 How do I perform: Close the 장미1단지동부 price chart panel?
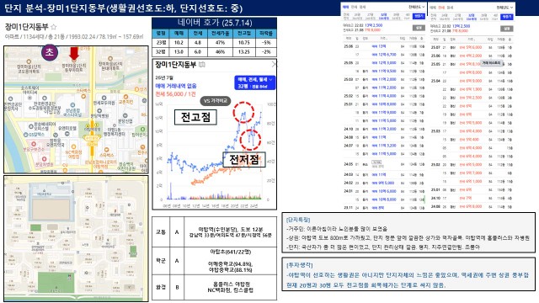point(274,65)
